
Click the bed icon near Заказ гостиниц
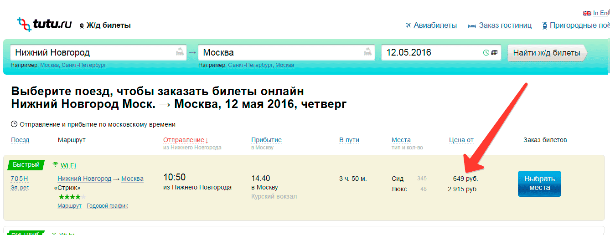click(x=472, y=26)
